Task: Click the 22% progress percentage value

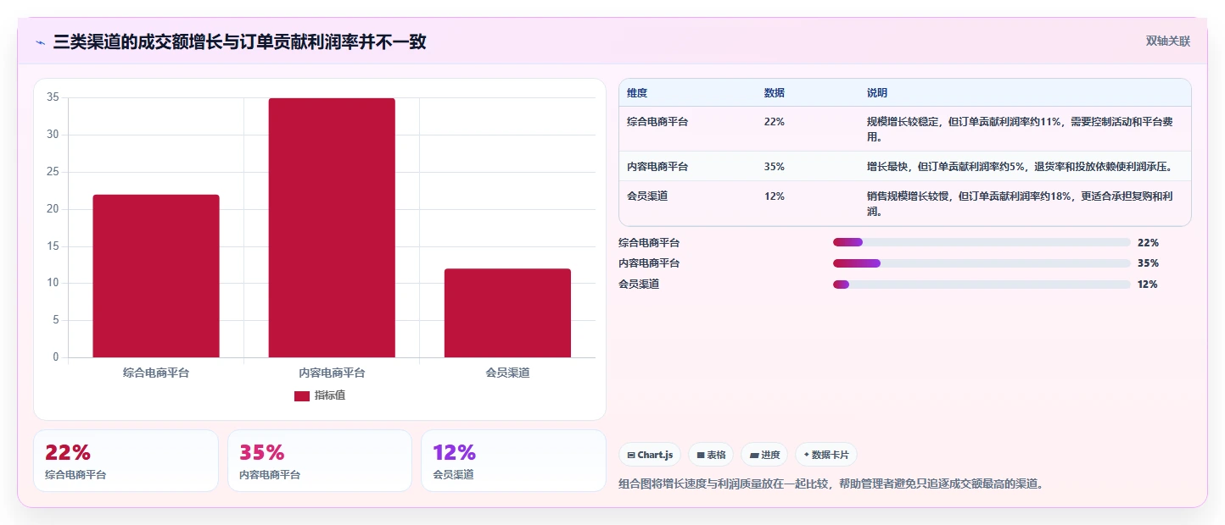Action: tap(1148, 243)
